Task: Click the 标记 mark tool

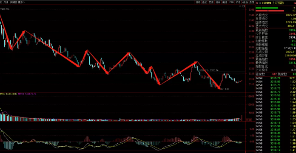Action: coord(238,2)
